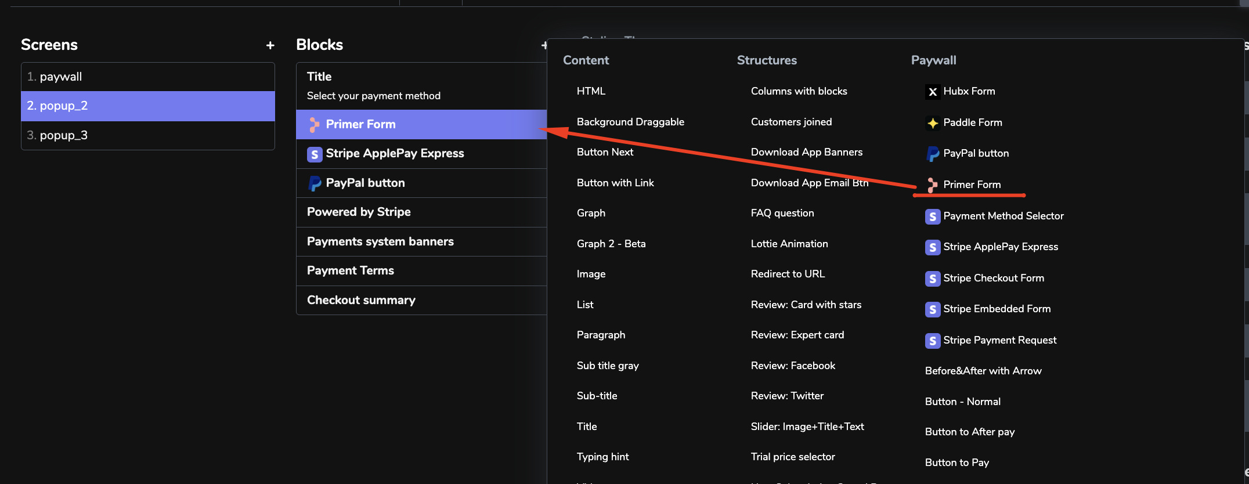Select the popup_2 screen
Image resolution: width=1249 pixels, height=484 pixels.
148,106
